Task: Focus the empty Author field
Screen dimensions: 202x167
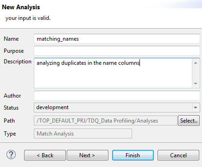Action: 117,95
